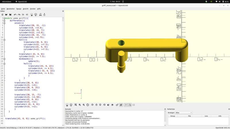
Task: Open the Design menu
Action: click(19, 9)
